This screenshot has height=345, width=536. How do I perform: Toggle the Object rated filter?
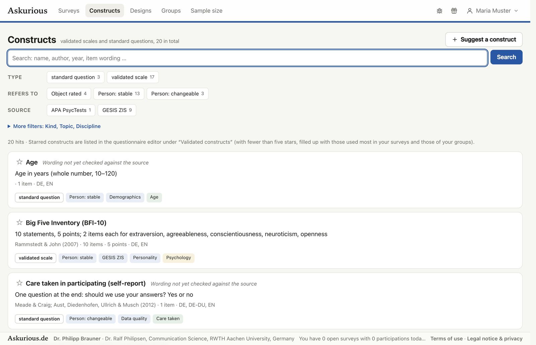(69, 94)
